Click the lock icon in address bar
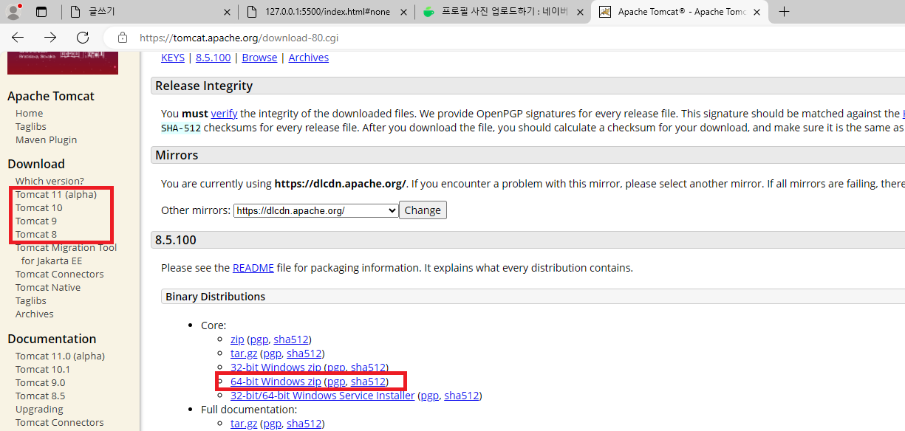 (x=123, y=38)
